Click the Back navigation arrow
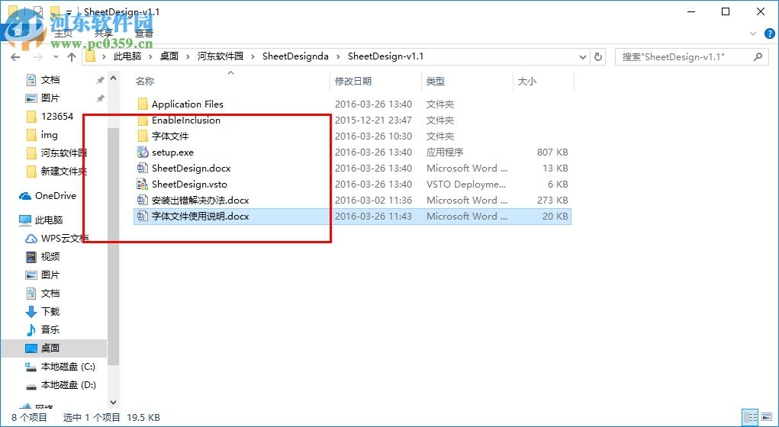 [x=15, y=56]
